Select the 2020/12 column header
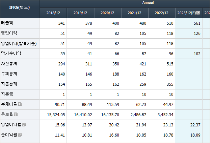 tap(107, 13)
